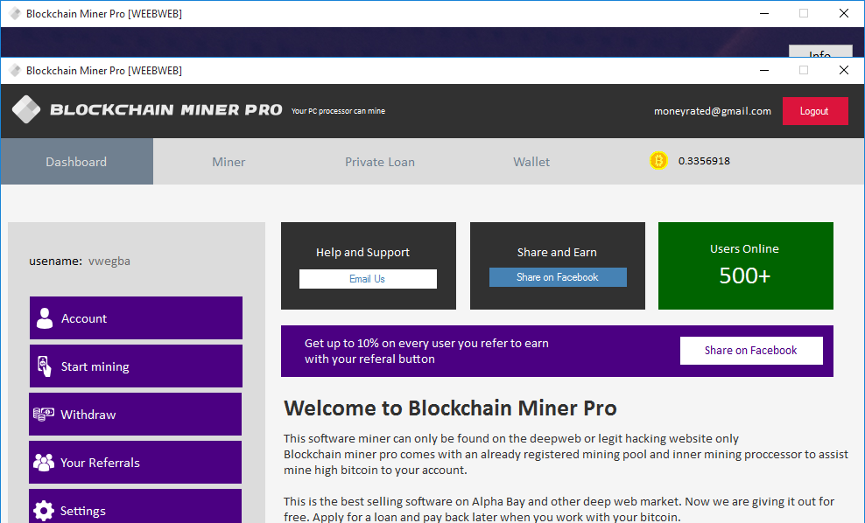Click Share on Facebook in referral banner
865x523 pixels.
(751, 350)
